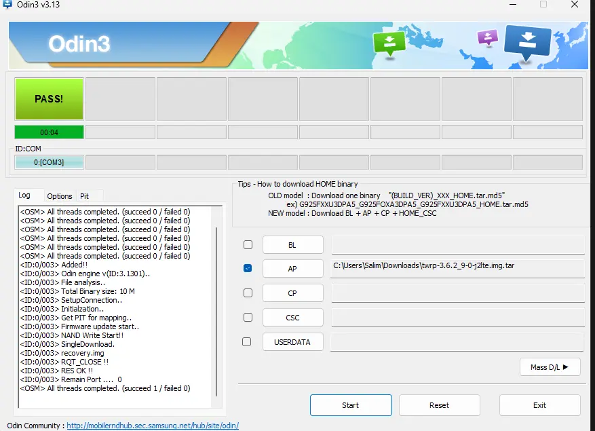This screenshot has height=431, width=595.
Task: Uncheck the AP checkbox
Action: point(248,268)
